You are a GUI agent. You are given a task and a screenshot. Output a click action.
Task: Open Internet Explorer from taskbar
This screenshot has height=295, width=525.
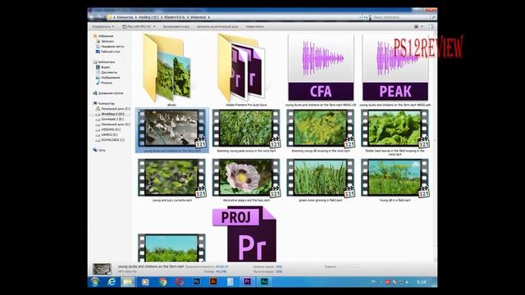coord(112,282)
